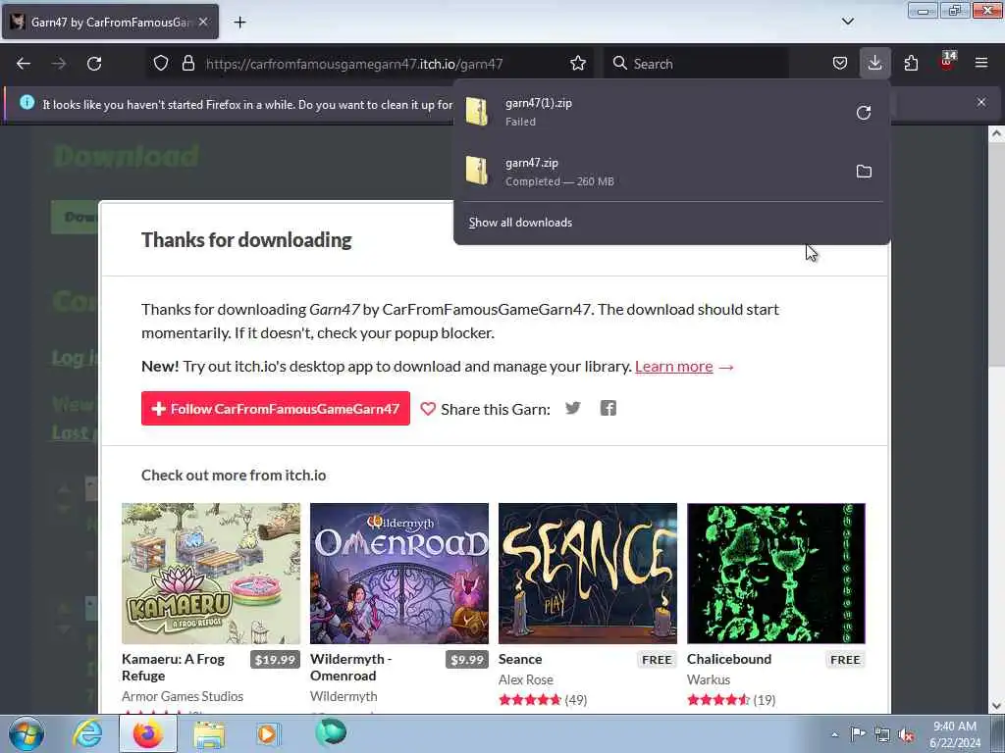
Task: Open the taskbar clock showing 9:40 AM
Action: pyautogui.click(x=954, y=734)
